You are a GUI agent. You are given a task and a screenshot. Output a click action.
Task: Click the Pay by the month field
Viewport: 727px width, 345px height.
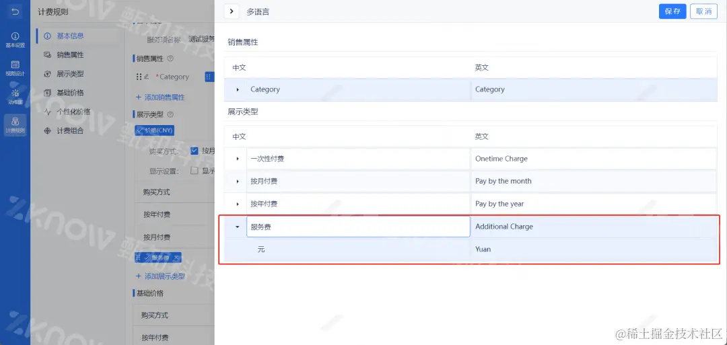tap(594, 181)
